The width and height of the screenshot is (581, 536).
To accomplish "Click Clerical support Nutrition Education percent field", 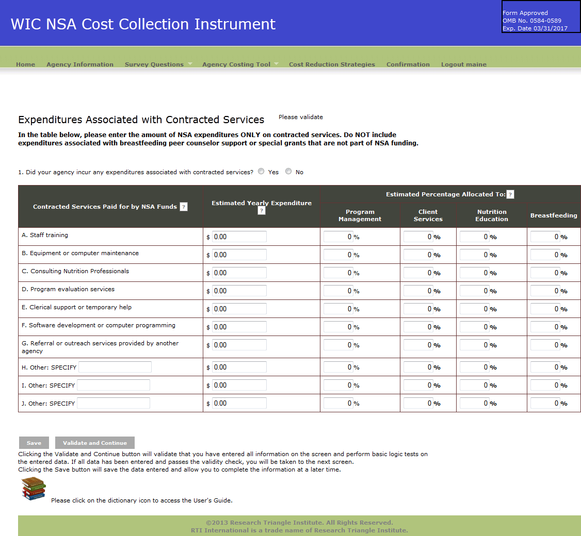I will pos(474,309).
